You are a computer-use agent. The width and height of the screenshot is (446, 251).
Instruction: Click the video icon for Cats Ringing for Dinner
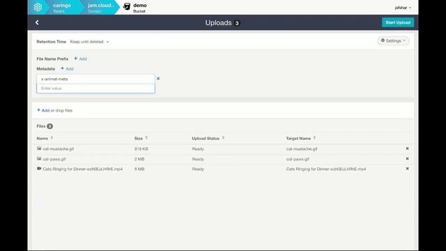39,169
